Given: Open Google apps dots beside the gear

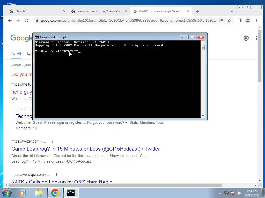Looking at the screenshot, I should [256, 38].
